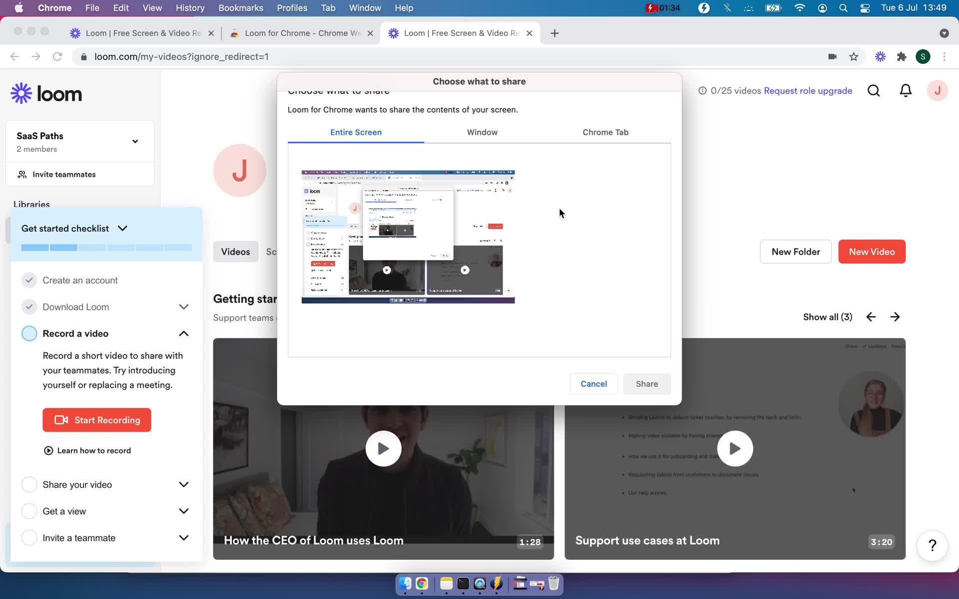
Task: Click the new video camera icon in toolbar
Action: pos(832,56)
